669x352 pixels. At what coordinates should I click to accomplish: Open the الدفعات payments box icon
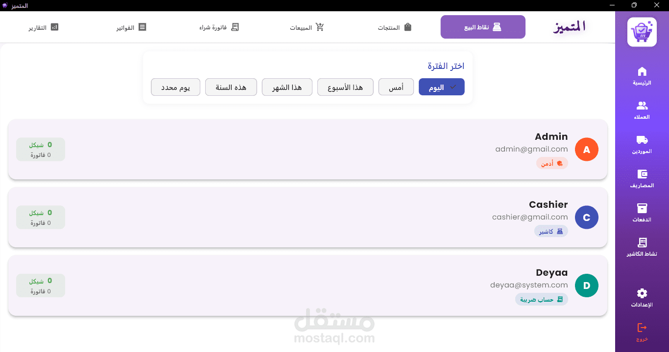click(x=642, y=208)
